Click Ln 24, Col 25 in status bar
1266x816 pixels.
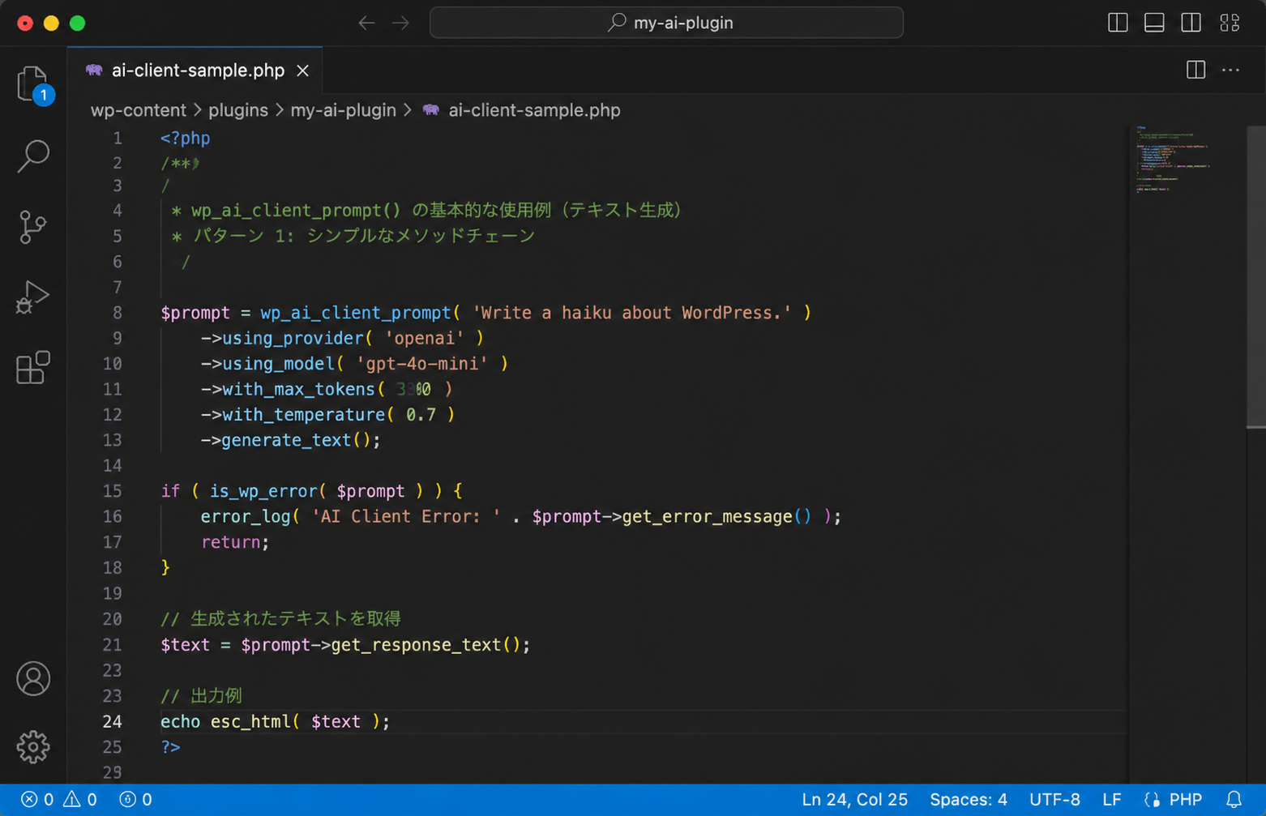[854, 799]
